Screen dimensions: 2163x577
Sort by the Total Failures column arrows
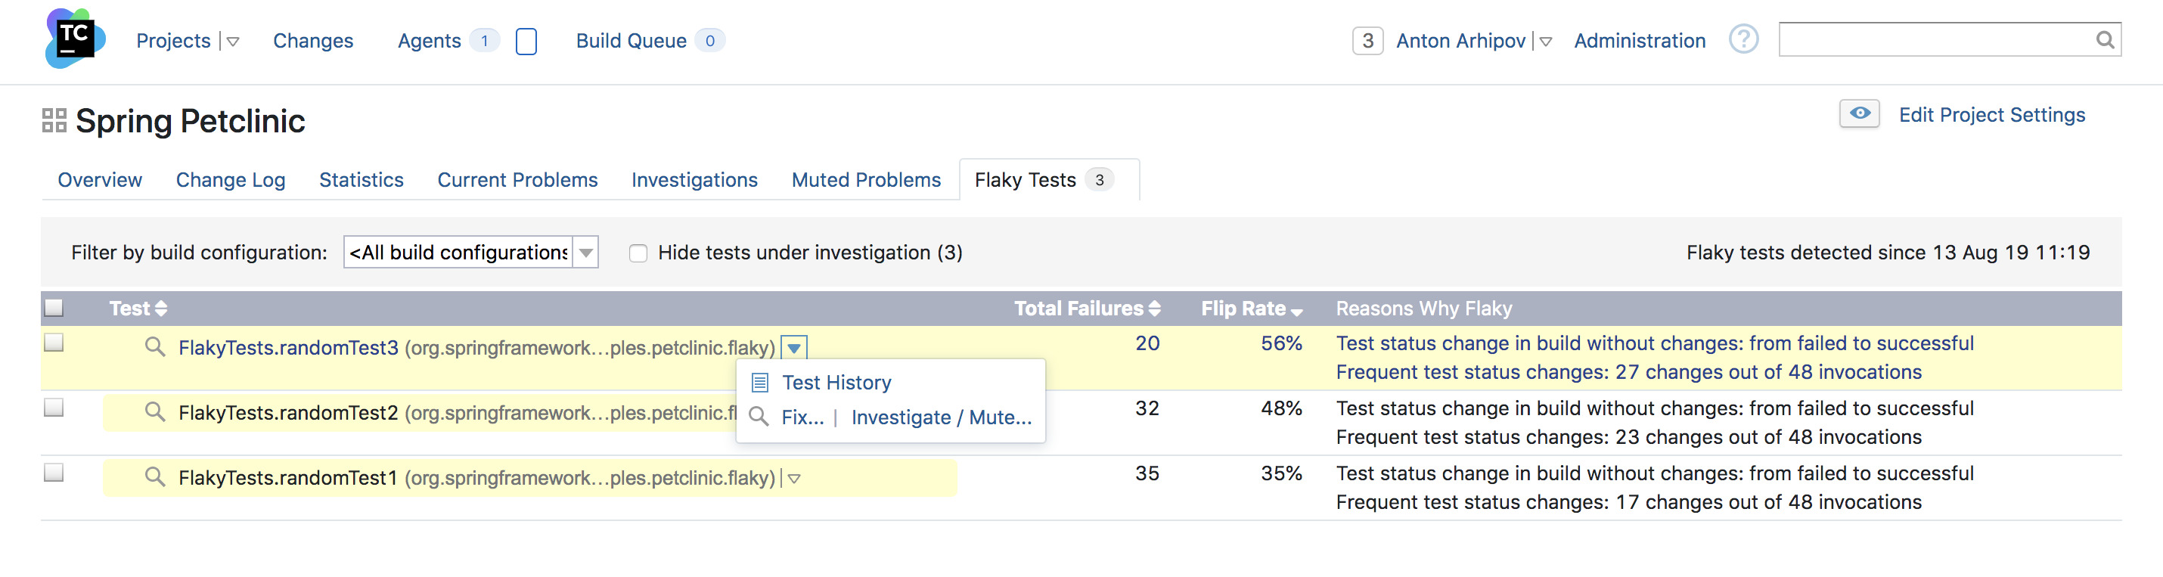coord(1155,309)
